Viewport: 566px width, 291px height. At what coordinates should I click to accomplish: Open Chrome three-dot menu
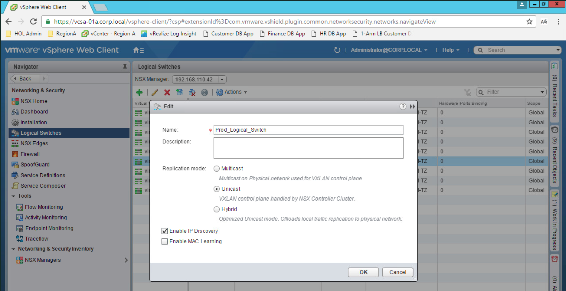(x=558, y=22)
